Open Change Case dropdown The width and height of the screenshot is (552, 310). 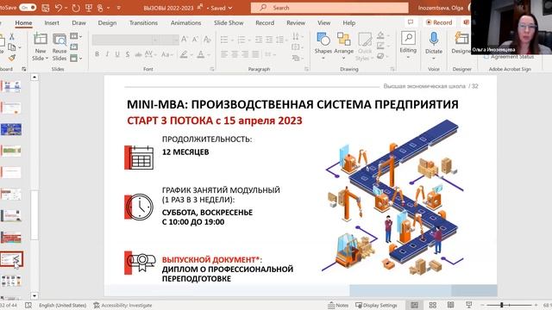click(166, 54)
